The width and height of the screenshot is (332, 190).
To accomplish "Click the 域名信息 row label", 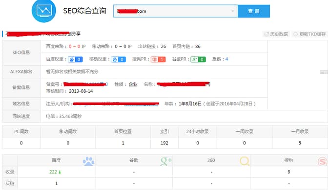I will point(21,104).
